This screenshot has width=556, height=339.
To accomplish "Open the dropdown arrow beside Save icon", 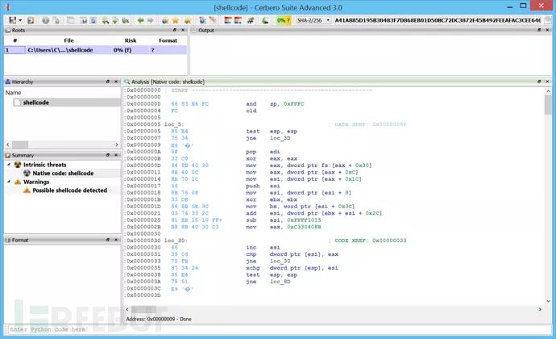I will (19, 19).
